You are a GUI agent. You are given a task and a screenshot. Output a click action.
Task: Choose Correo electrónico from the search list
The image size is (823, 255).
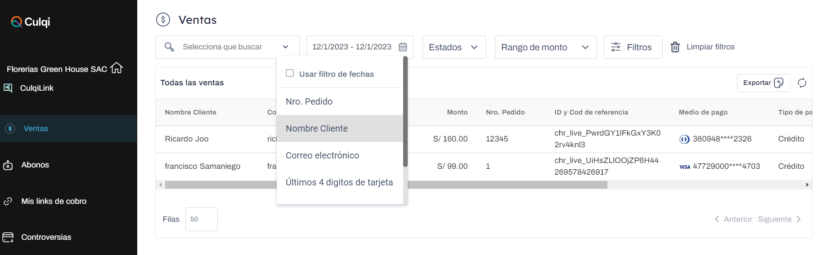(x=322, y=155)
